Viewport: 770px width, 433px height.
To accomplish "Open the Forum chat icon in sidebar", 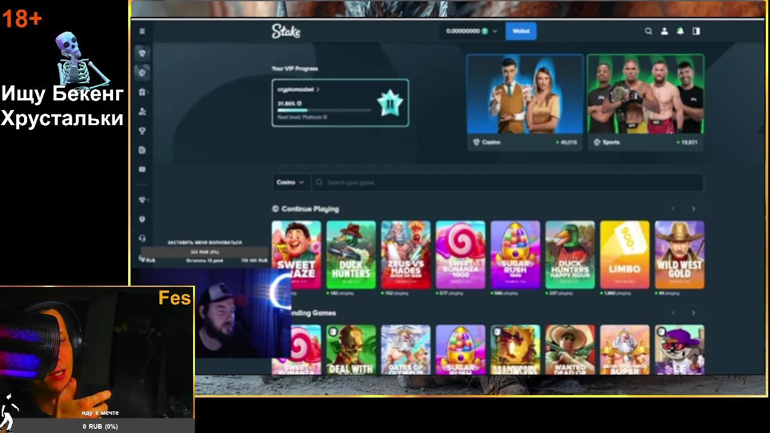I will click(x=142, y=169).
